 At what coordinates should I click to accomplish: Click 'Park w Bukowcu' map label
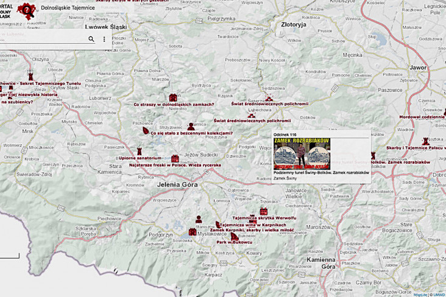click(x=234, y=242)
